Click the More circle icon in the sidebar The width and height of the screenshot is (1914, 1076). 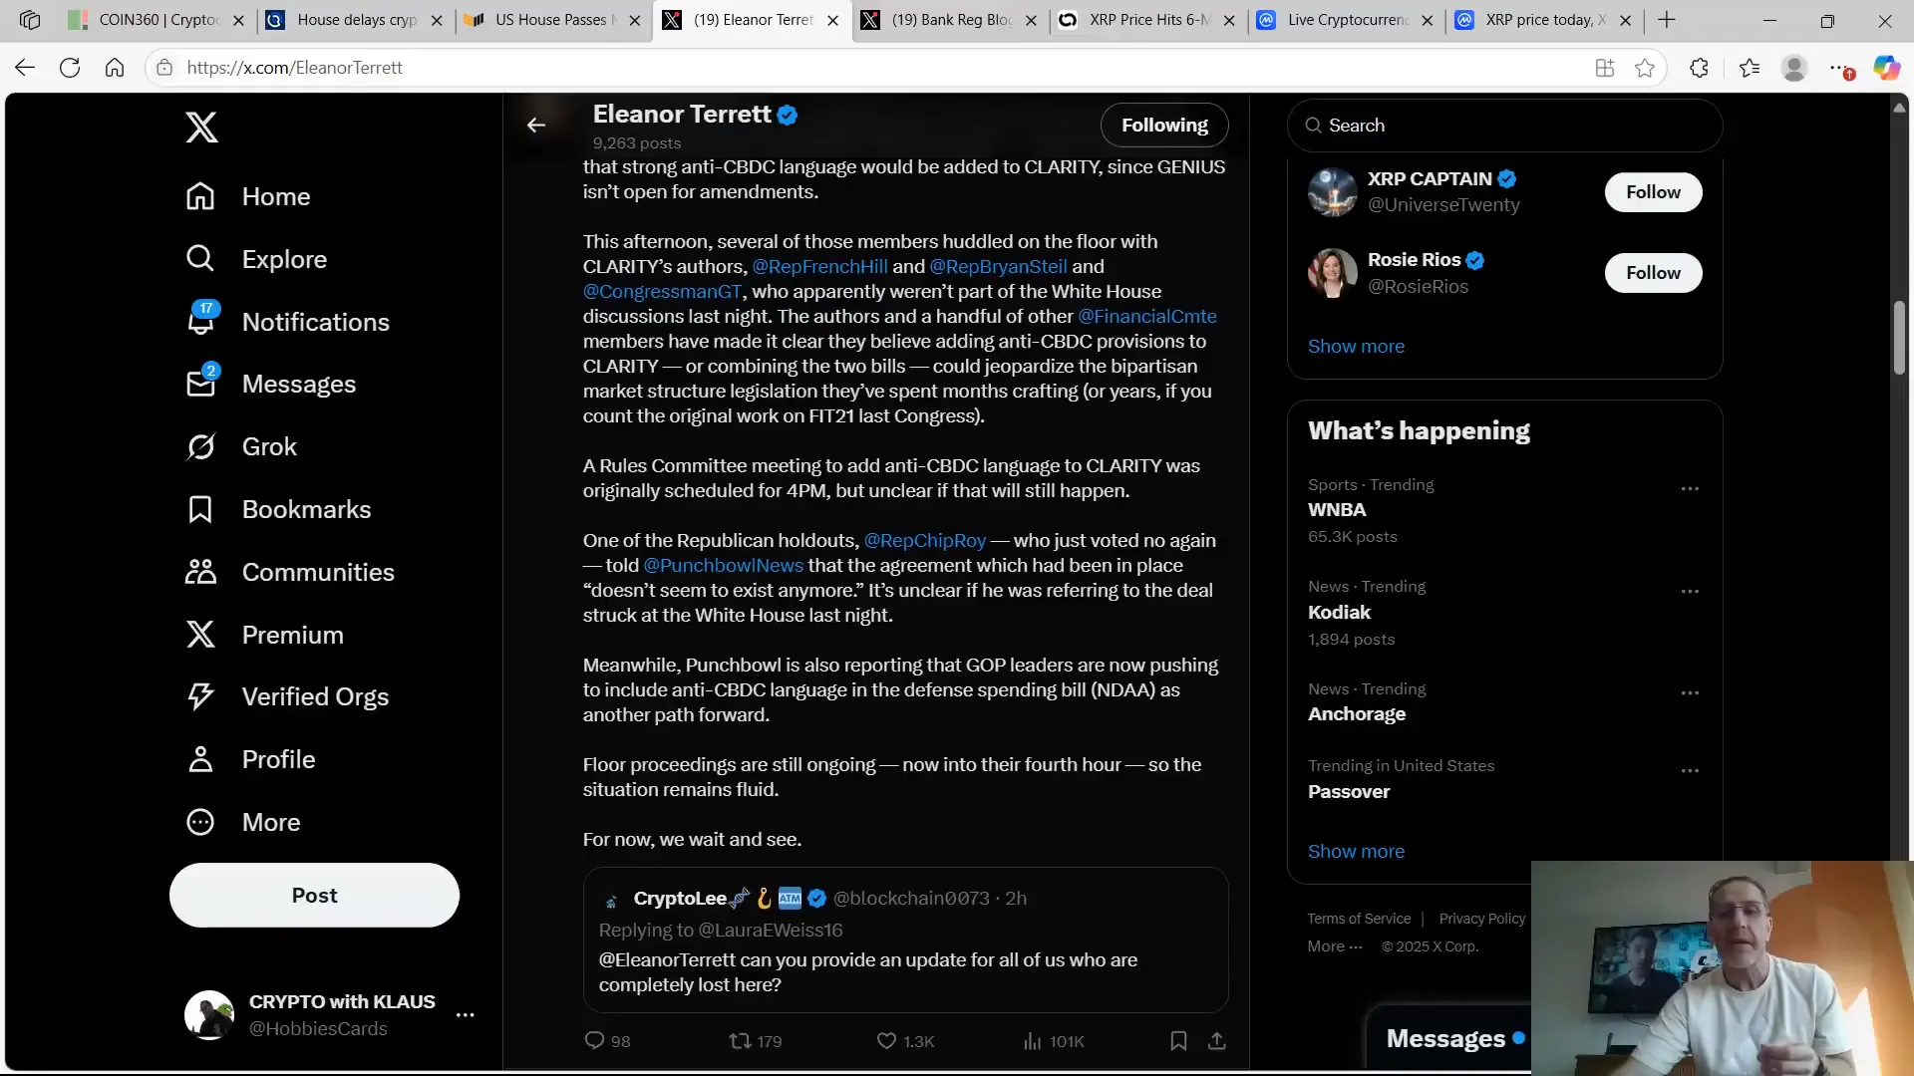[x=200, y=822]
